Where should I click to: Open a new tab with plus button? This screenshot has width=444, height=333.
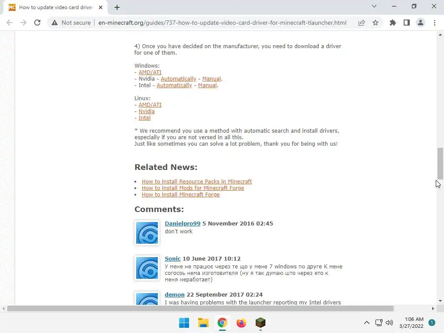117,7
